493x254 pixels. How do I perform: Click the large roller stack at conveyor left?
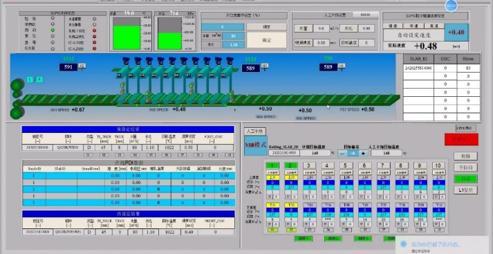pyautogui.click(x=17, y=100)
